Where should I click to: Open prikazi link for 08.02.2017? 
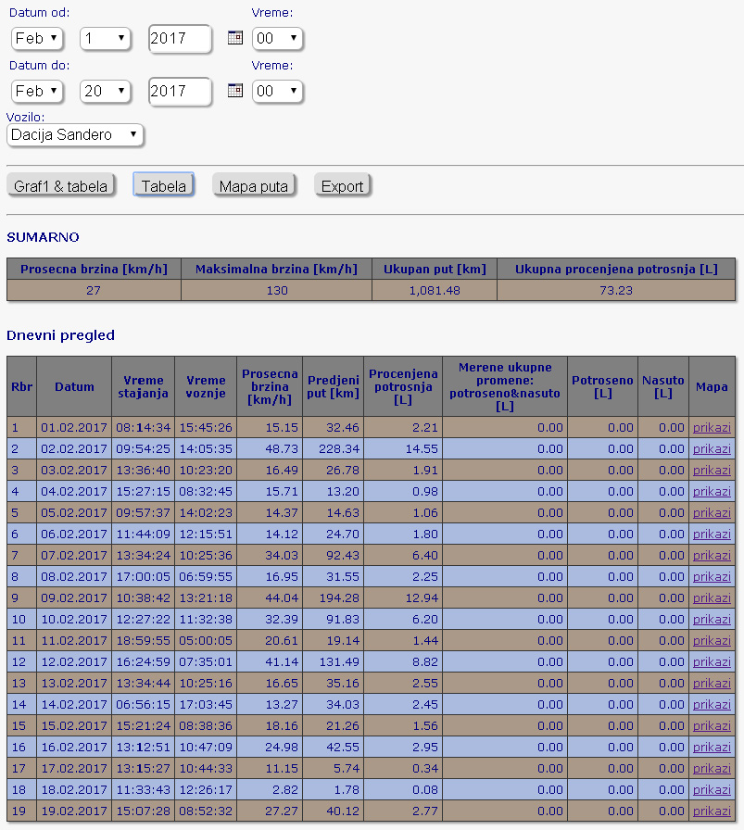pos(712,576)
